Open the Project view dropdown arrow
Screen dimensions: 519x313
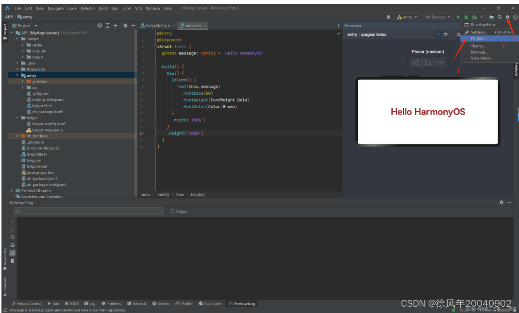click(36, 25)
